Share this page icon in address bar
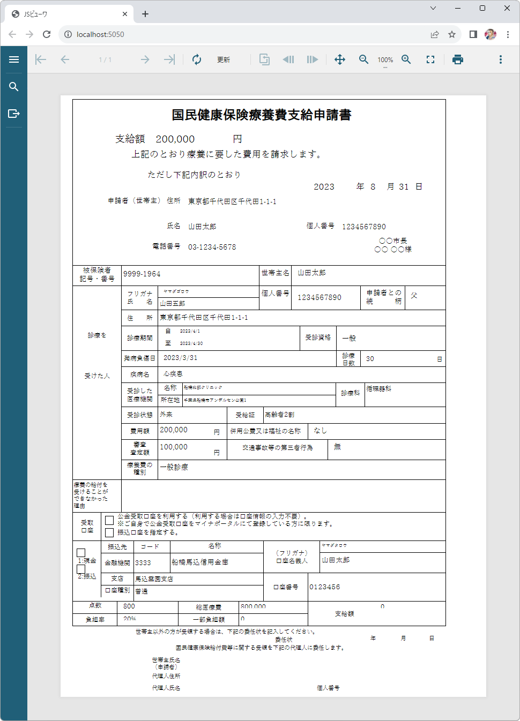 pos(435,34)
